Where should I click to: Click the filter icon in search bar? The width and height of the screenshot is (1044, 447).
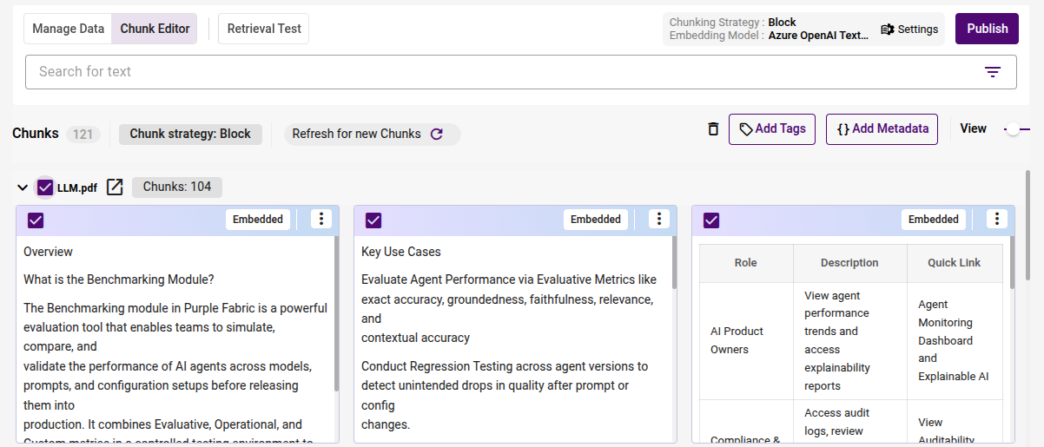point(993,72)
